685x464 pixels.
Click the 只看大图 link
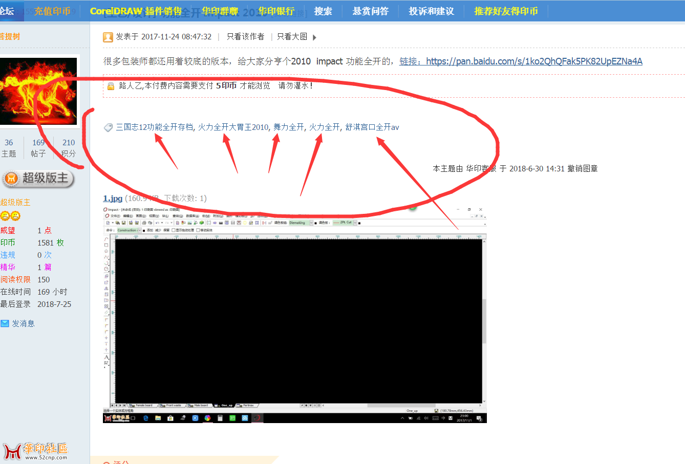point(292,37)
